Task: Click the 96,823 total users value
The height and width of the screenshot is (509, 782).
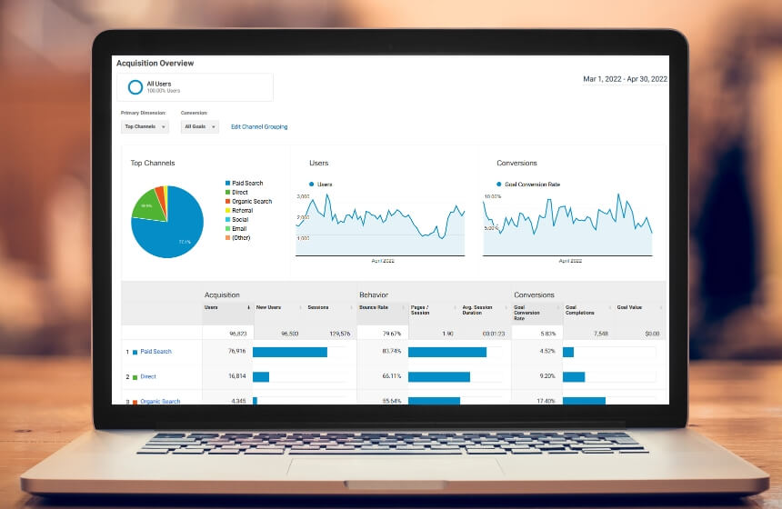Action: [x=238, y=334]
